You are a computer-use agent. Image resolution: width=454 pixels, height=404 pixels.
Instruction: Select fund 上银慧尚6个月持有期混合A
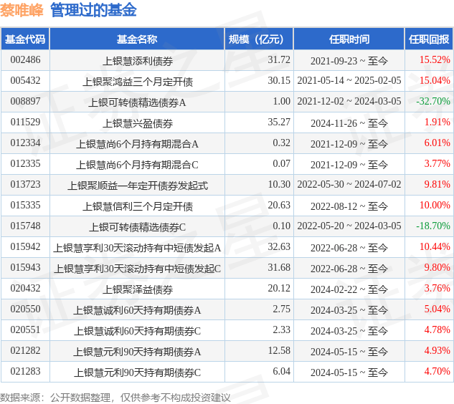point(137,144)
